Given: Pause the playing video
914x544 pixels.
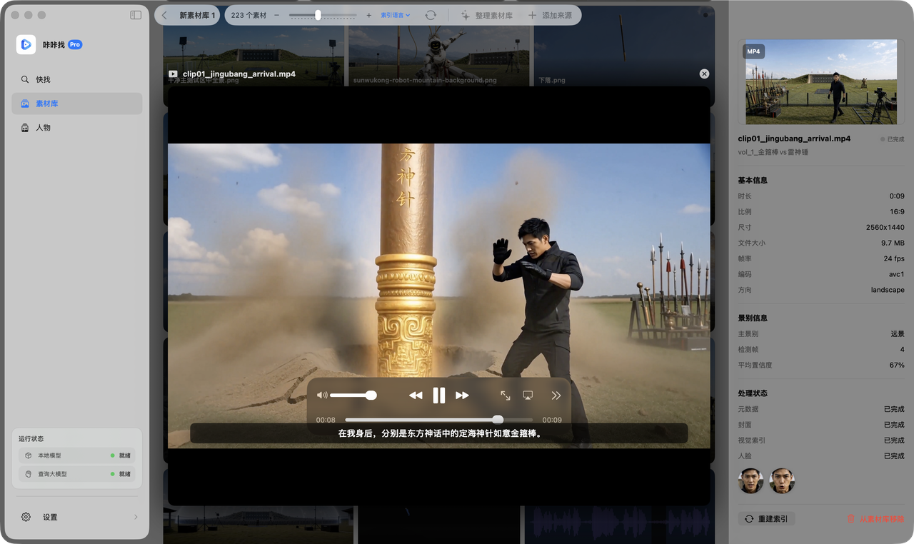Looking at the screenshot, I should click(x=439, y=396).
